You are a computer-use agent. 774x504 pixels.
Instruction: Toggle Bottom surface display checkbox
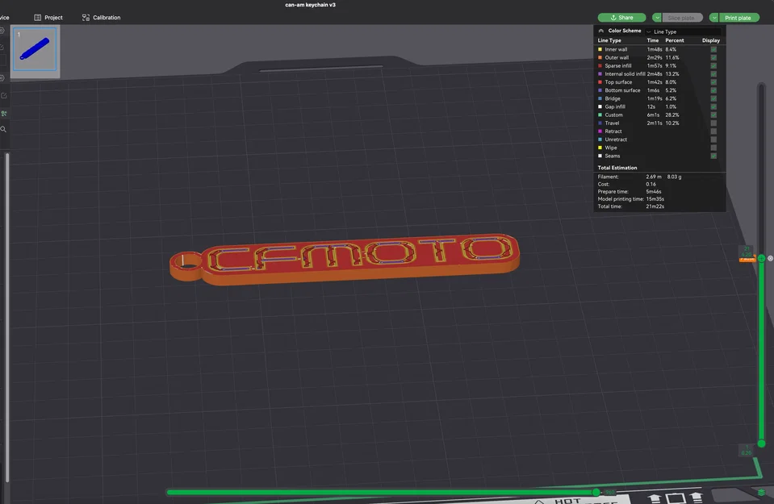pyautogui.click(x=713, y=90)
